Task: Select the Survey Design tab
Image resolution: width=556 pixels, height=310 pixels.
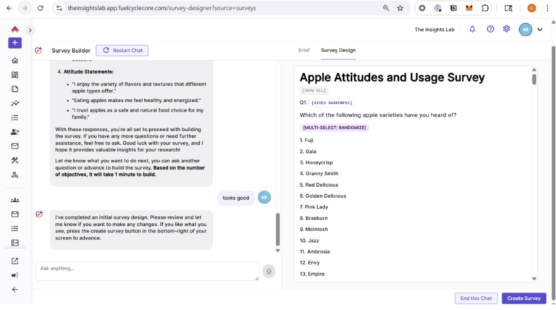Action: coord(338,50)
